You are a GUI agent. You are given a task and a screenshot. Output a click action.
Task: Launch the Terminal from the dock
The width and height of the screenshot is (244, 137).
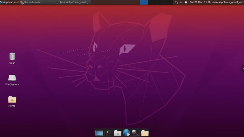(109, 133)
